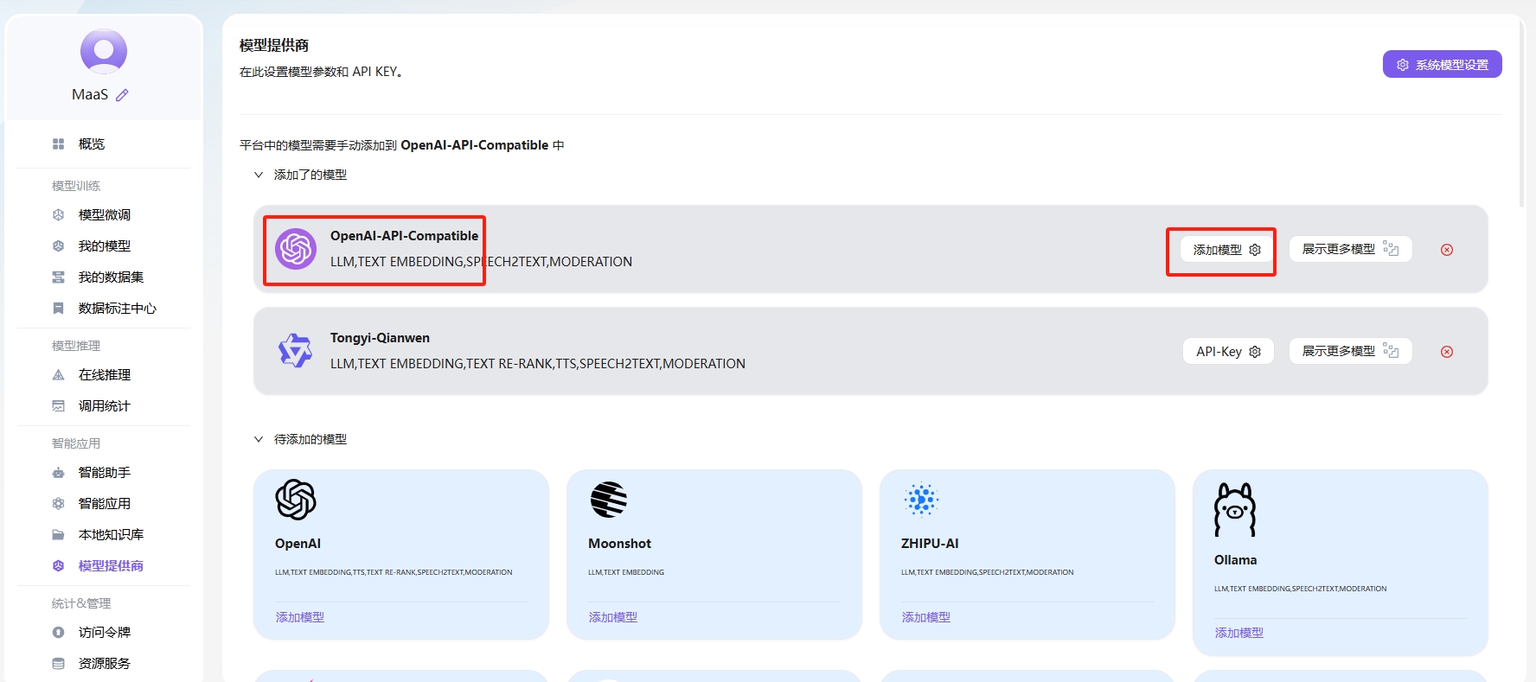Remove Tongyi-Qianwen with red delete icon

[x=1447, y=352]
